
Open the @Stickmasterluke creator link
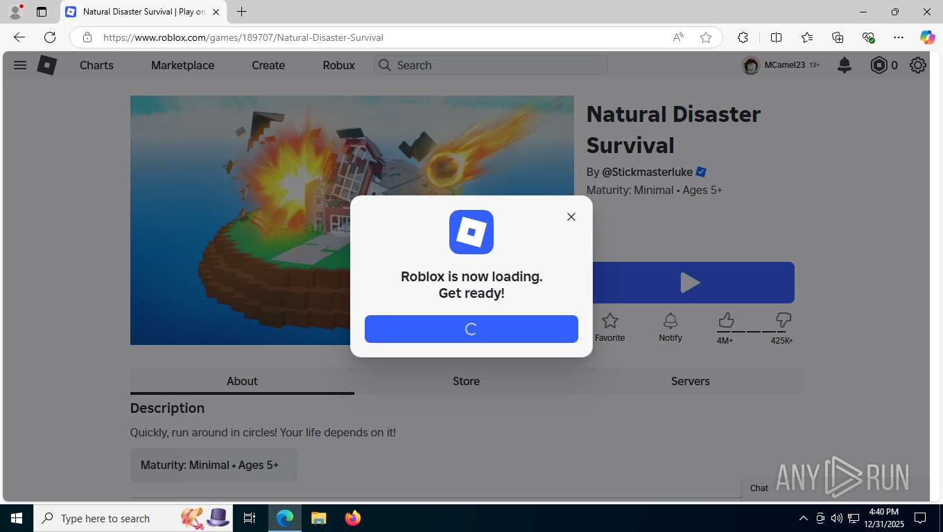click(647, 172)
